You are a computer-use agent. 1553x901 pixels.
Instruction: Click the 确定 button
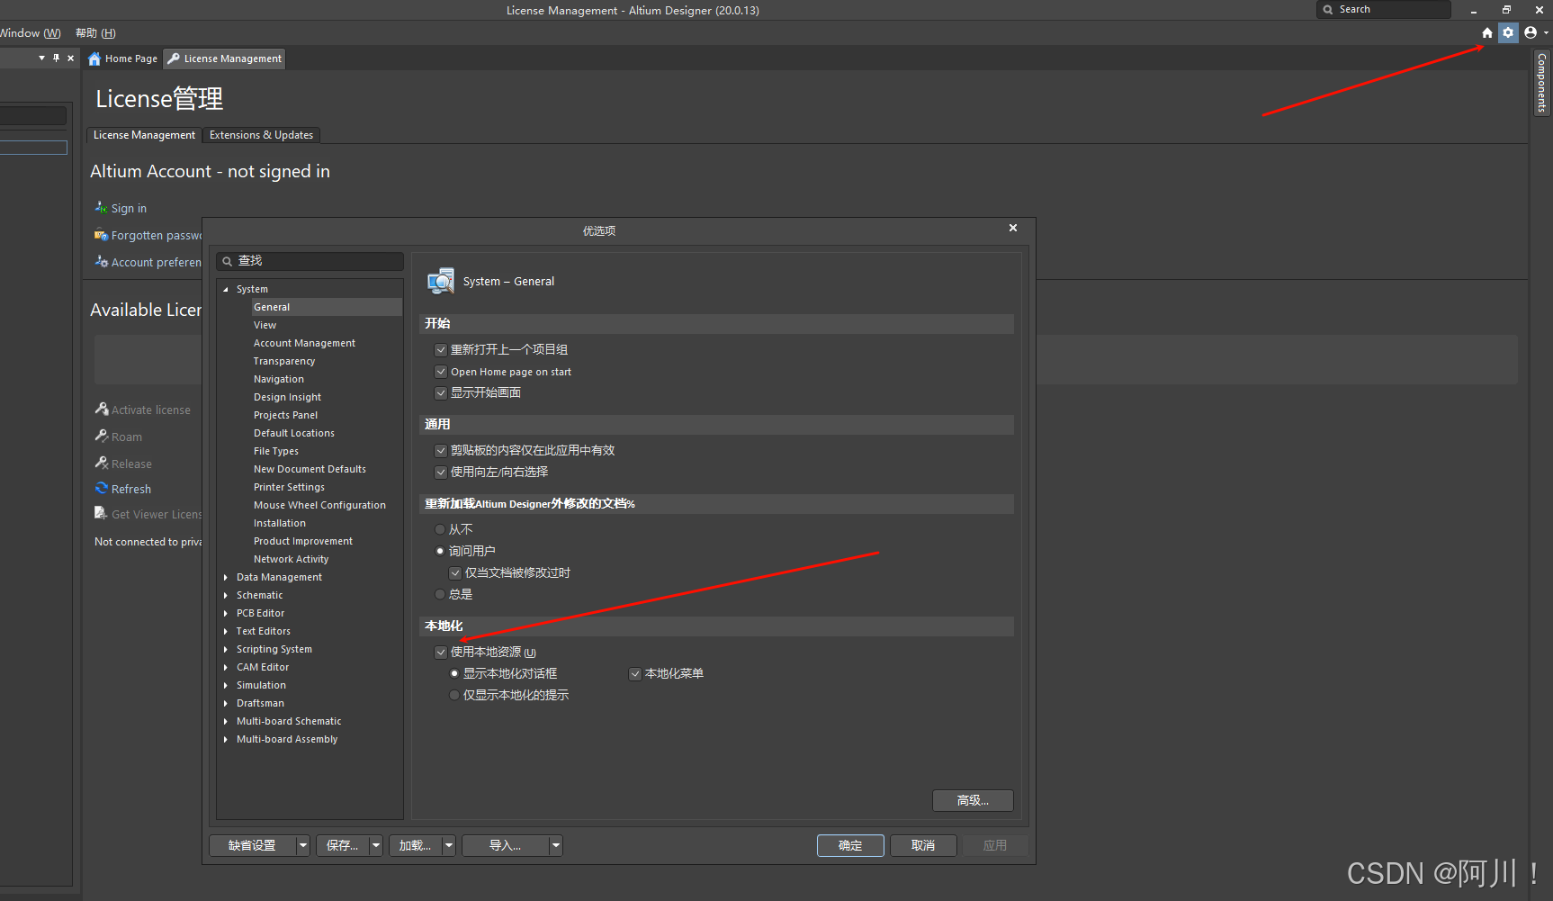[850, 845]
